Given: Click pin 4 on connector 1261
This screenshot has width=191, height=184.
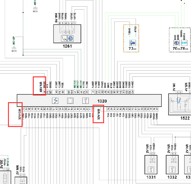Looking at the screenshot, I should point(66,23).
